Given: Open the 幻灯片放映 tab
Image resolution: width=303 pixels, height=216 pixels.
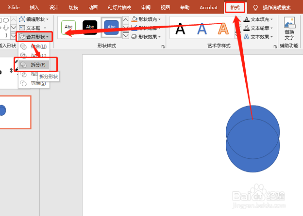Looking at the screenshot, I should pos(119,8).
